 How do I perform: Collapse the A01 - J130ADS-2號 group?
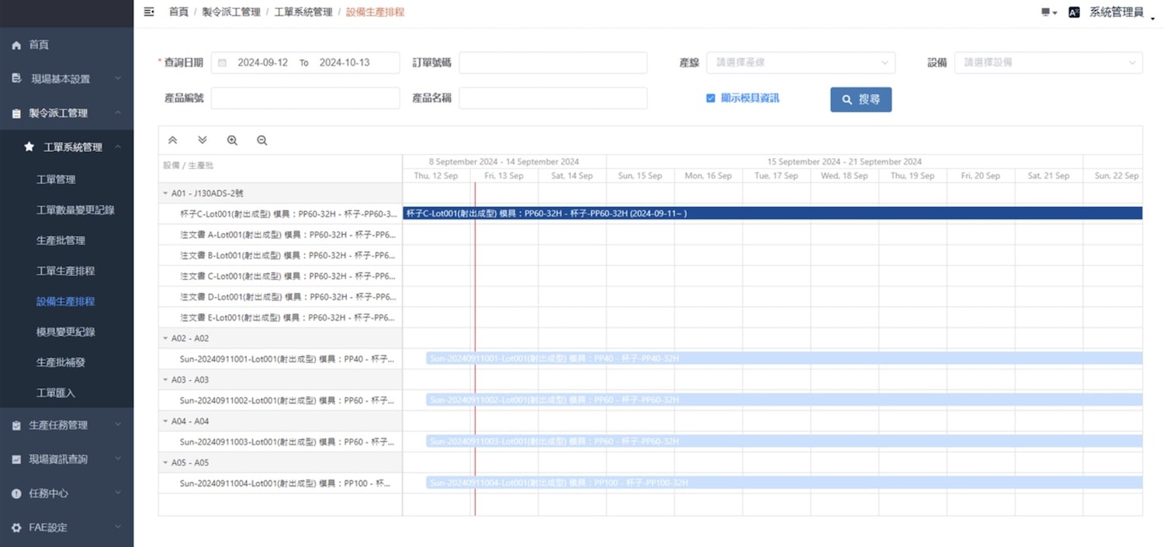165,193
